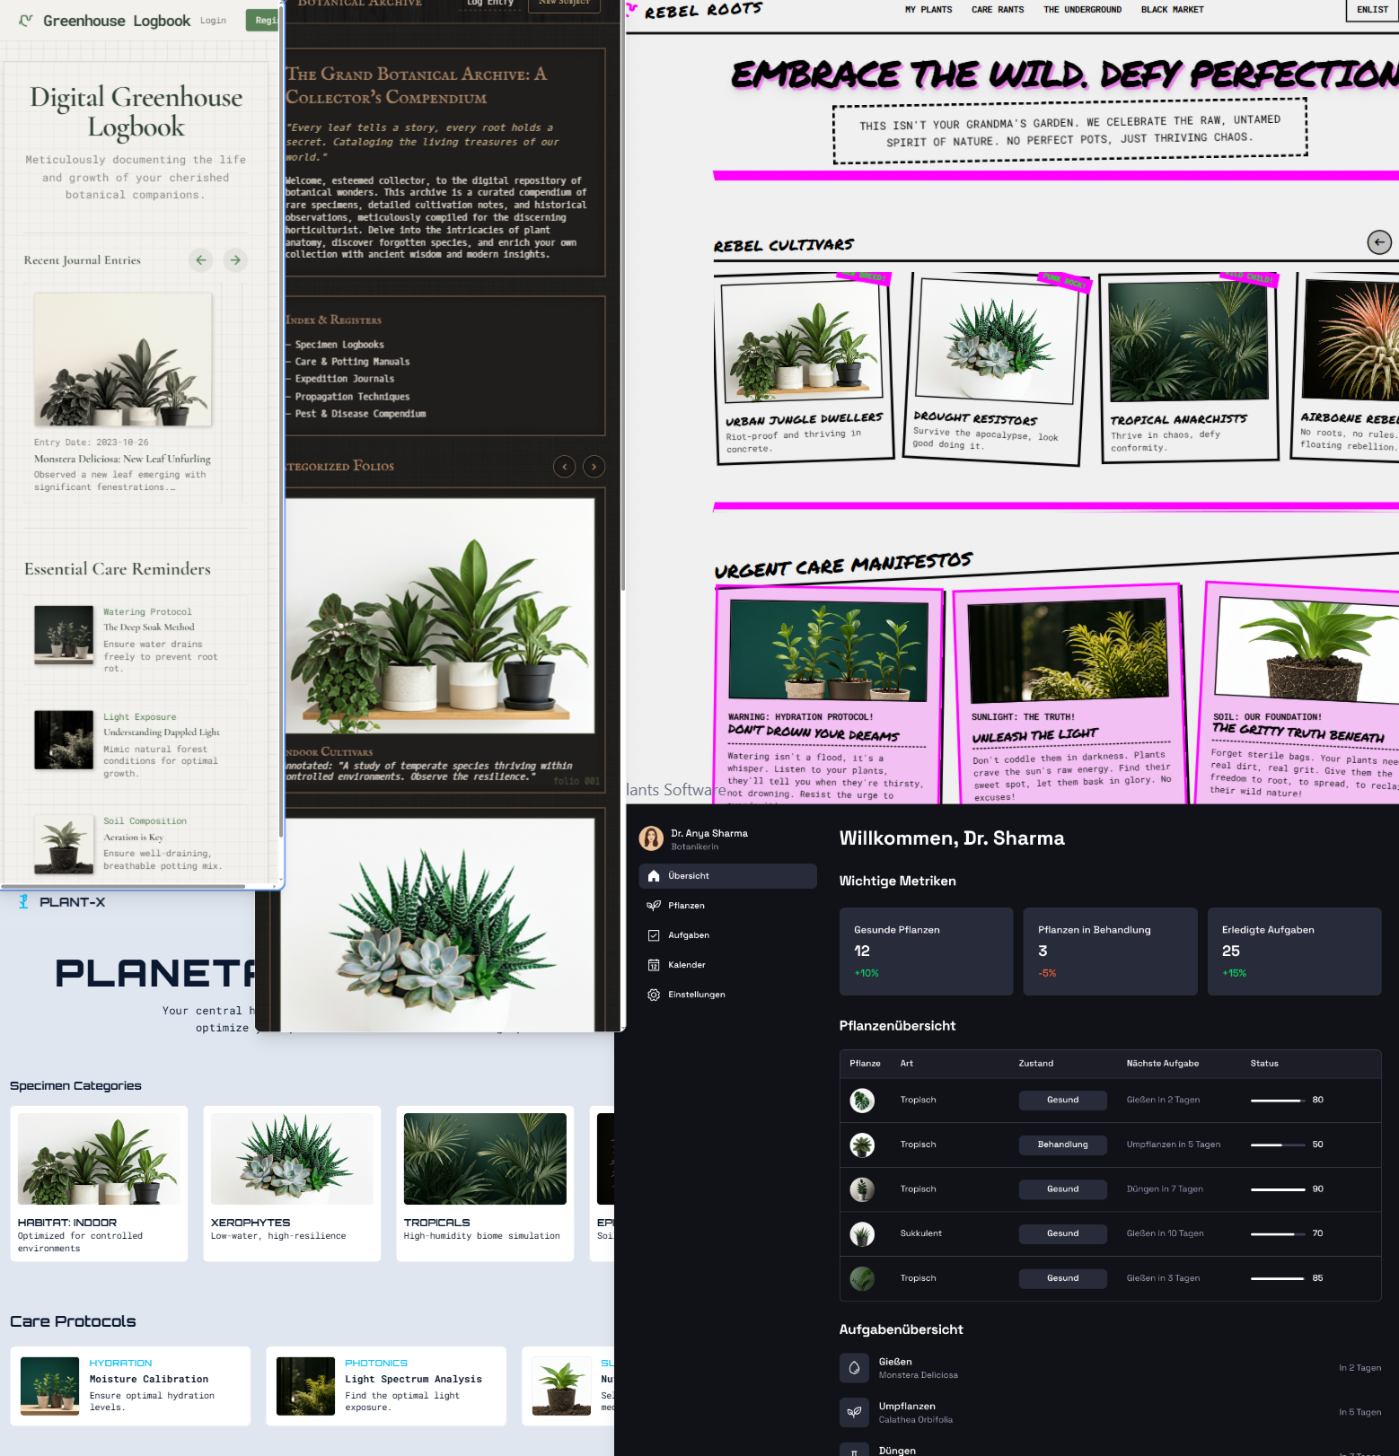Viewport: 1399px width, 1456px height.
Task: Click the status bar showing 70
Action: pyautogui.click(x=1278, y=1234)
